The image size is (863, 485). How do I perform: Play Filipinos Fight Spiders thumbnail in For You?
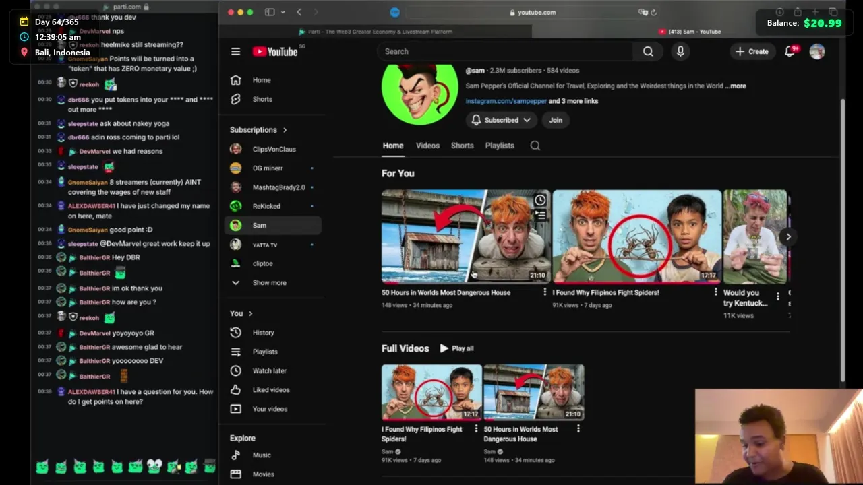[637, 236]
